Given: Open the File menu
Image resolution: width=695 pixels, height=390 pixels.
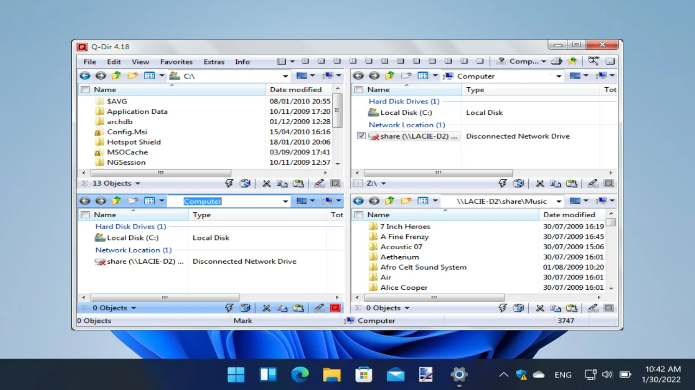Looking at the screenshot, I should [90, 62].
